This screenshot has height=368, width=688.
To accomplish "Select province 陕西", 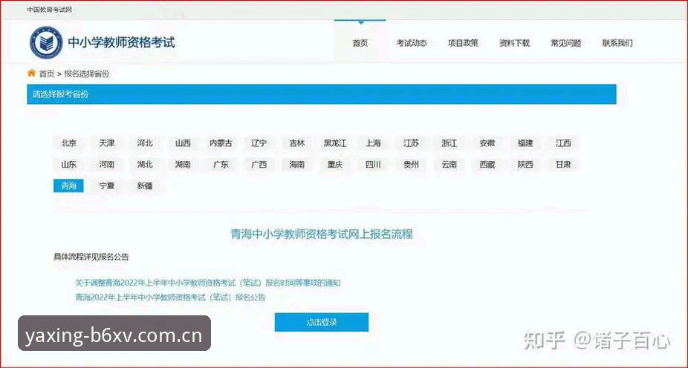I will (525, 165).
